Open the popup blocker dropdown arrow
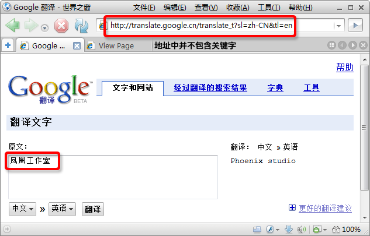The height and width of the screenshot is (236, 370). click(x=325, y=230)
